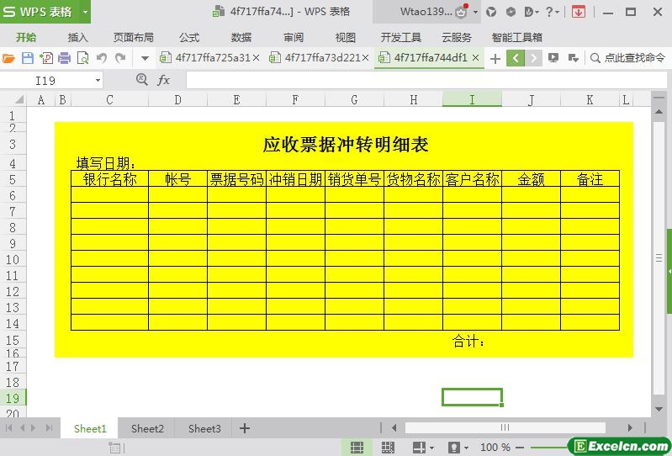
Task: Open the 开始 ribbon tab
Action: [x=26, y=38]
